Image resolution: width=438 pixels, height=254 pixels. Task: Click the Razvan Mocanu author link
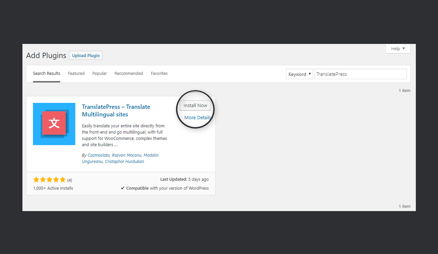pyautogui.click(x=127, y=155)
